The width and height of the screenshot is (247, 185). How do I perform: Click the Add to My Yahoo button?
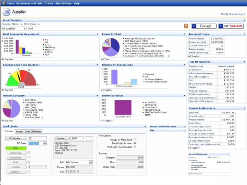point(231,26)
